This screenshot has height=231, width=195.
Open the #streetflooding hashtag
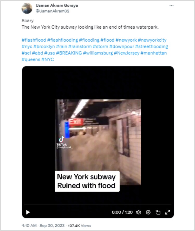tap(152, 46)
